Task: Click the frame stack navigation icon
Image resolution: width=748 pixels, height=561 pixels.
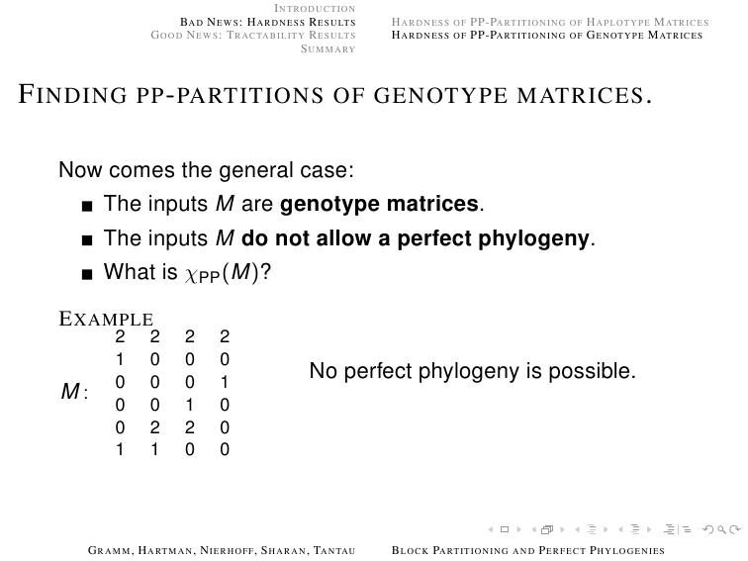Action: (547, 529)
